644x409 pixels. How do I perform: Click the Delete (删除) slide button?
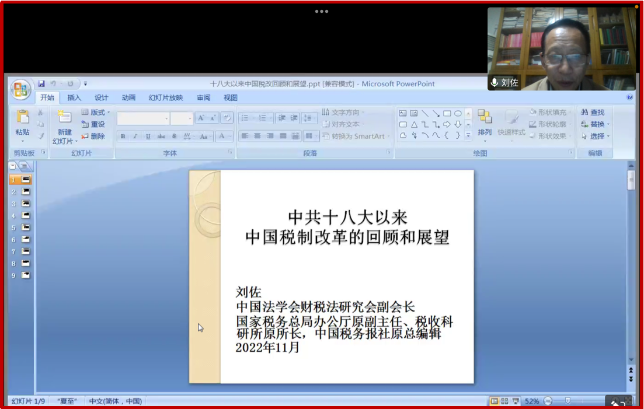click(x=93, y=137)
